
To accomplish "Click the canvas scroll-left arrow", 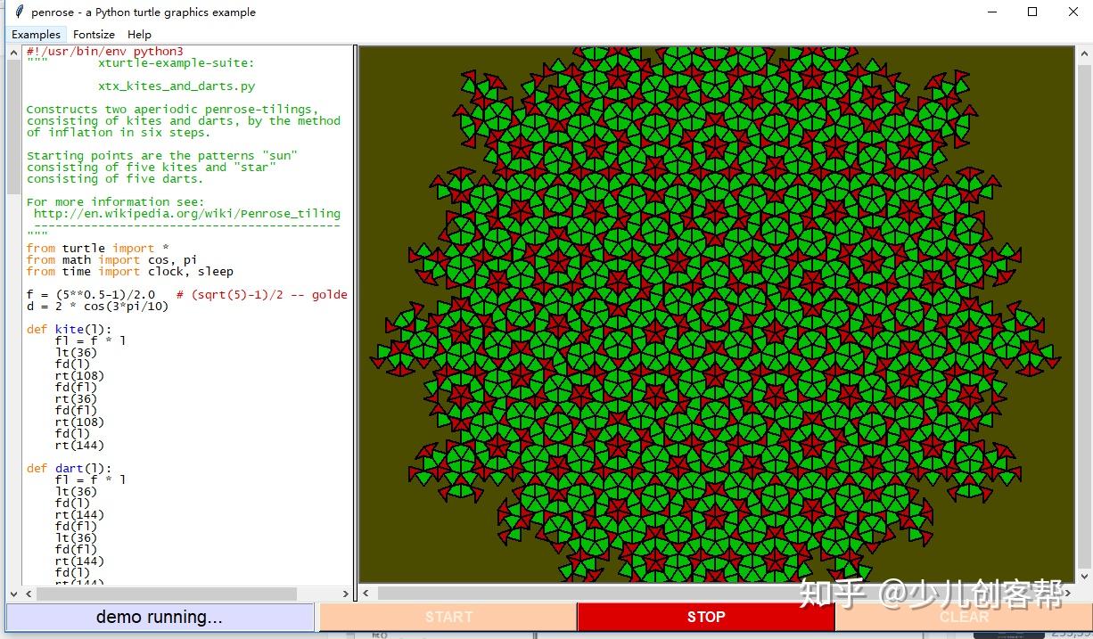I will 366,594.
